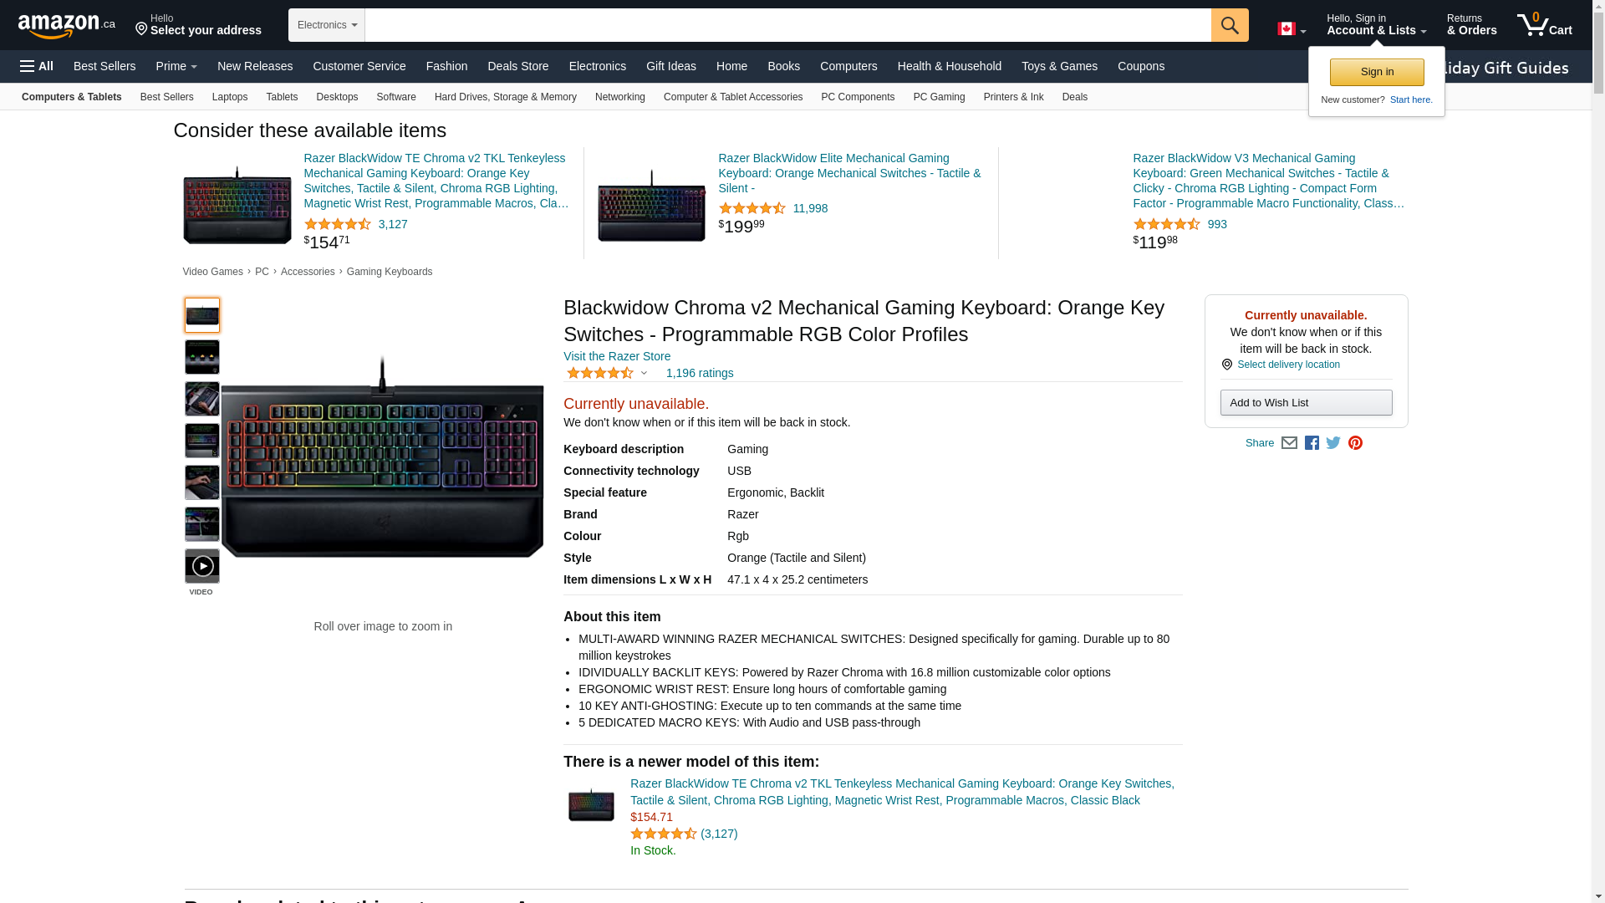Share product on Facebook
The height and width of the screenshot is (903, 1605).
coord(1312,443)
